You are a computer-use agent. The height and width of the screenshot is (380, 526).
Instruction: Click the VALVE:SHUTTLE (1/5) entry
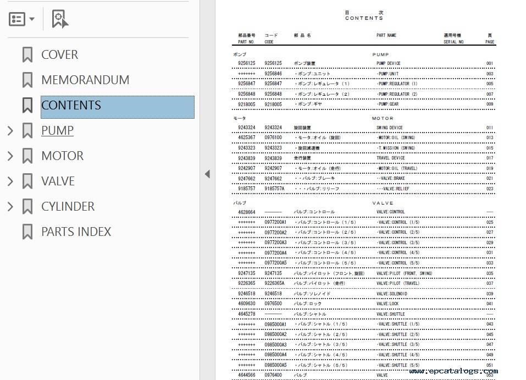pos(398,324)
